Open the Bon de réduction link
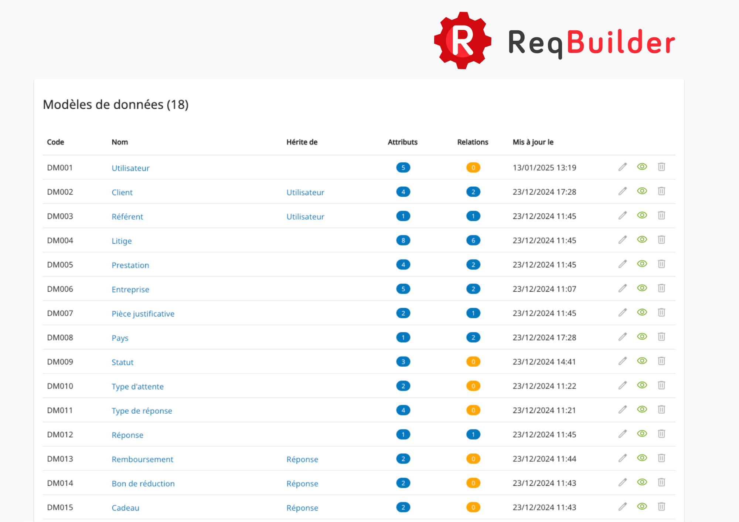Screen dimensions: 739x522 pos(143,484)
